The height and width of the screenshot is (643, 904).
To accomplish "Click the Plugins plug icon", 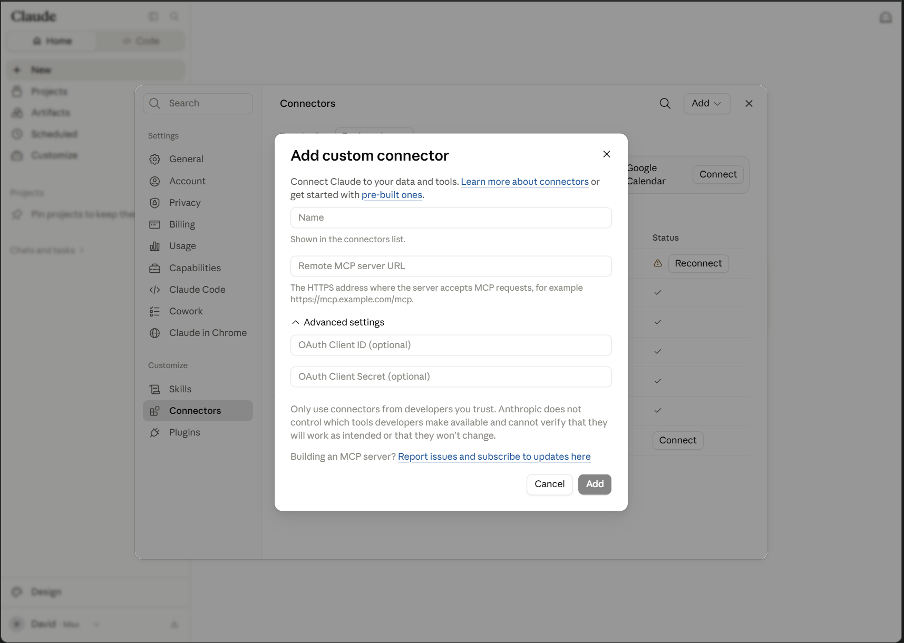I will [154, 432].
